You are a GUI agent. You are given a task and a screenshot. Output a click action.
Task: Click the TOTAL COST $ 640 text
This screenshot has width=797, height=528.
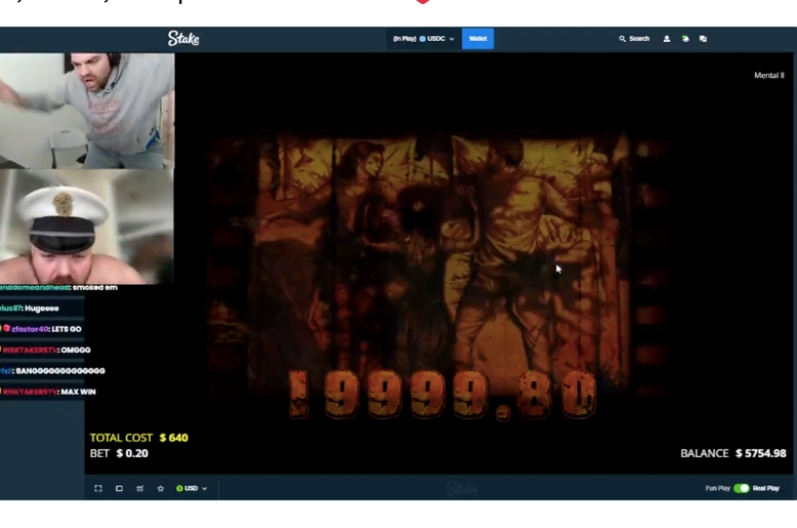139,438
